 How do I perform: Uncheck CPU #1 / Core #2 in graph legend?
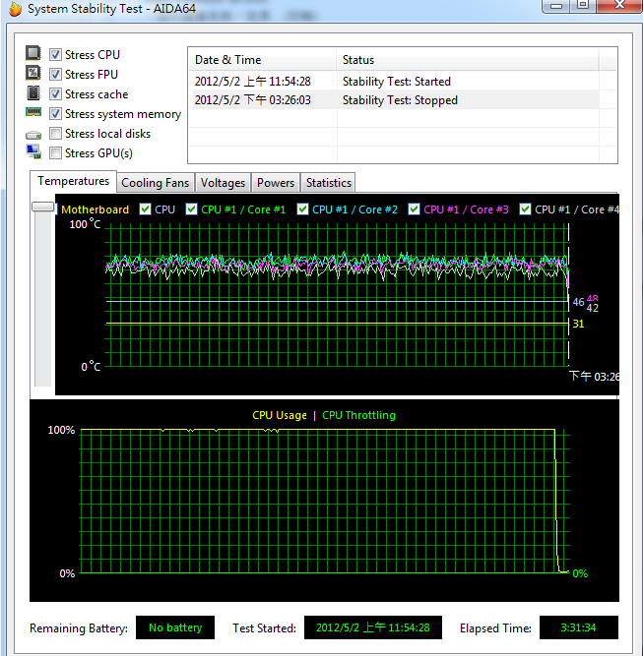(302, 209)
